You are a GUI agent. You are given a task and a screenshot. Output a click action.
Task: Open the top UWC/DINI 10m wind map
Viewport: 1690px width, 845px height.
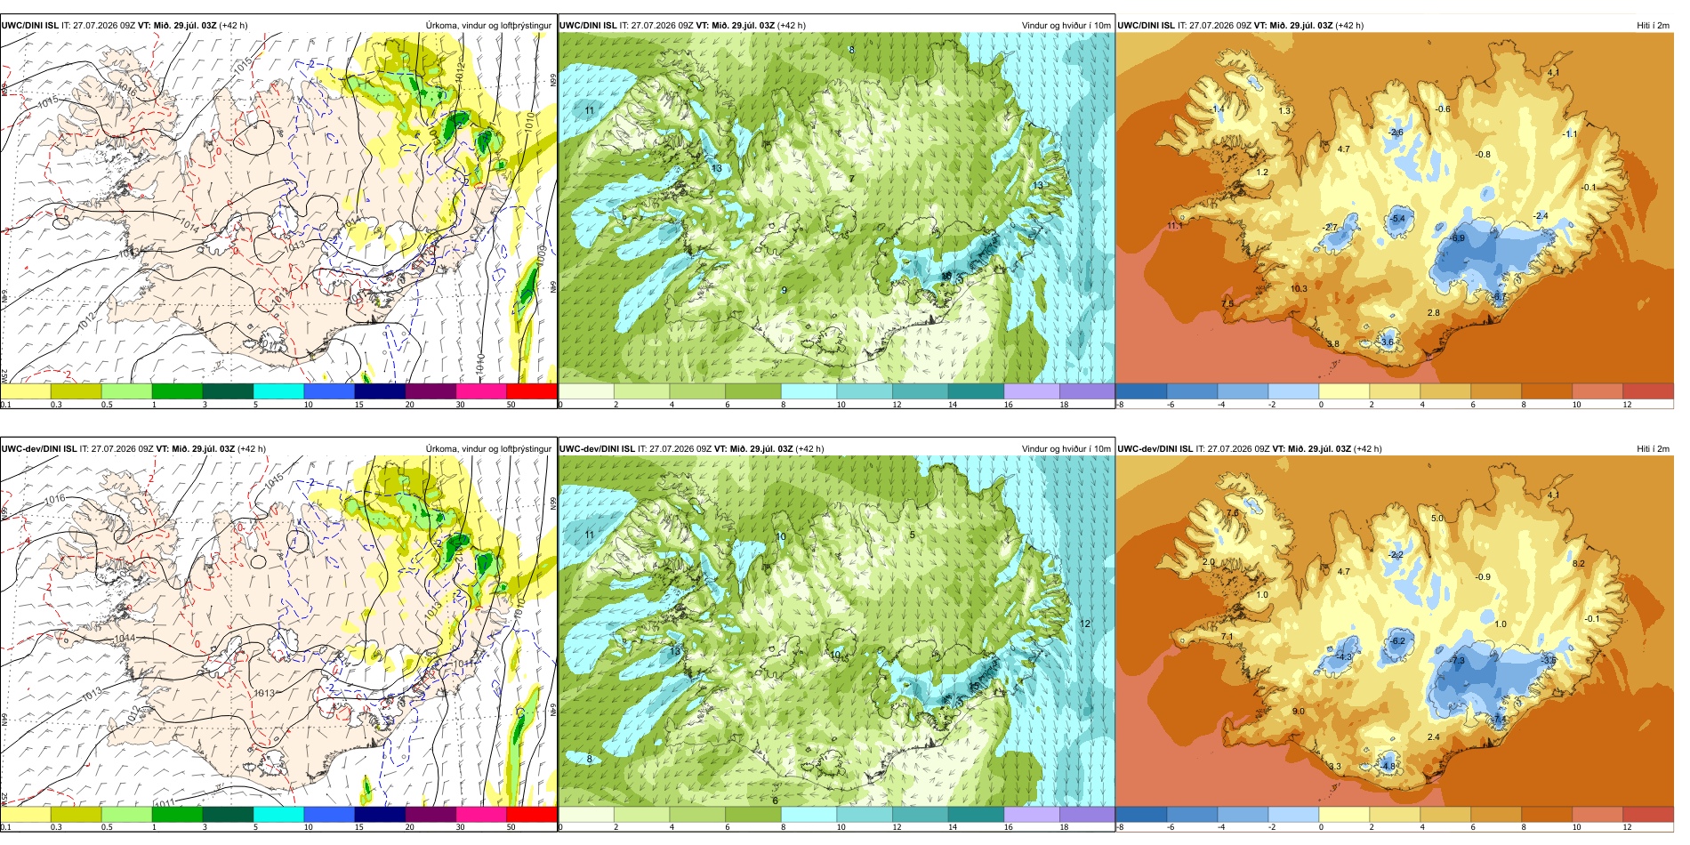836,208
